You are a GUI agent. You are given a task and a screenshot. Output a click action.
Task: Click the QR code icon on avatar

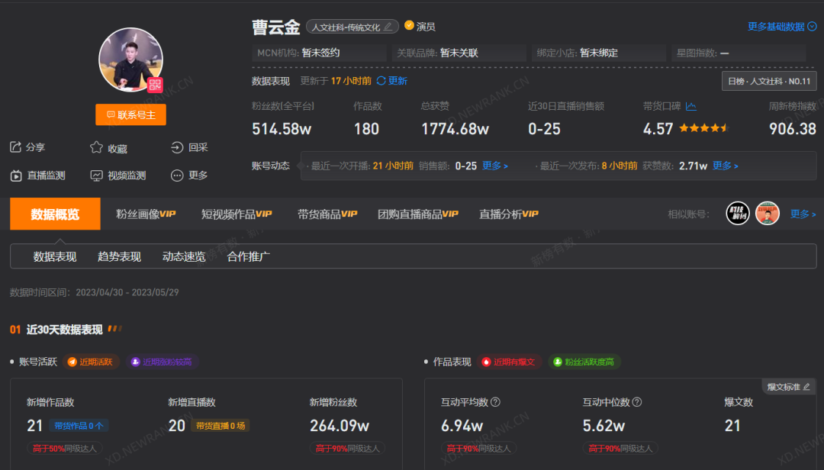coord(155,84)
